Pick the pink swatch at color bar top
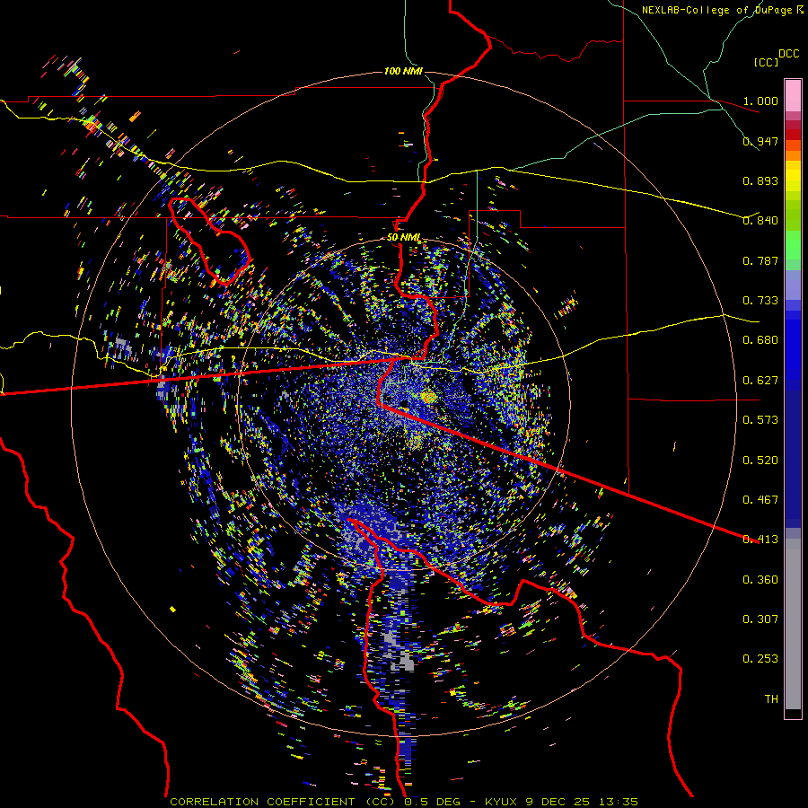 coord(793,95)
